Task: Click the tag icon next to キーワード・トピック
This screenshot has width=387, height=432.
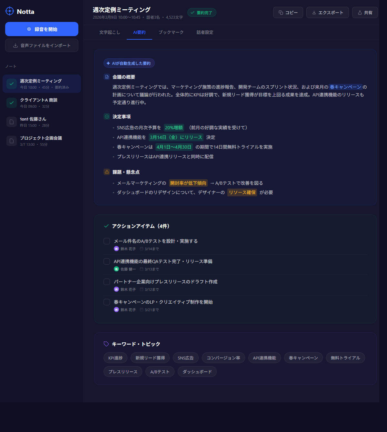Action: coord(106,344)
